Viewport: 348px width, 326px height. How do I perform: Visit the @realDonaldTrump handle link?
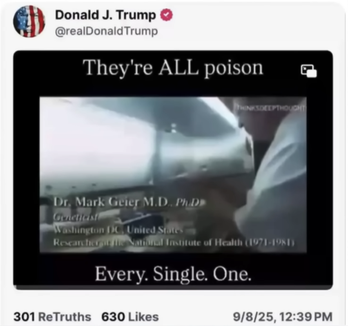[x=106, y=31]
